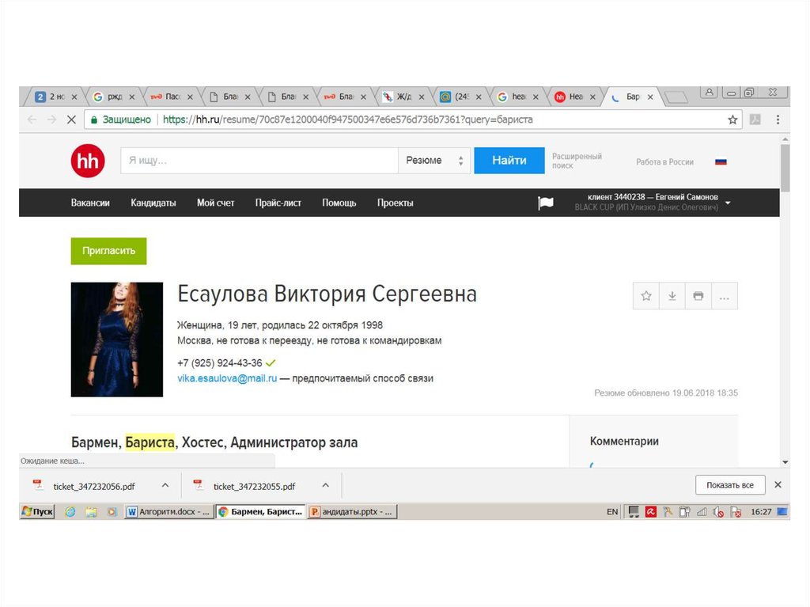Click the flag notifications icon in navbar
810x607 pixels.
(x=546, y=203)
